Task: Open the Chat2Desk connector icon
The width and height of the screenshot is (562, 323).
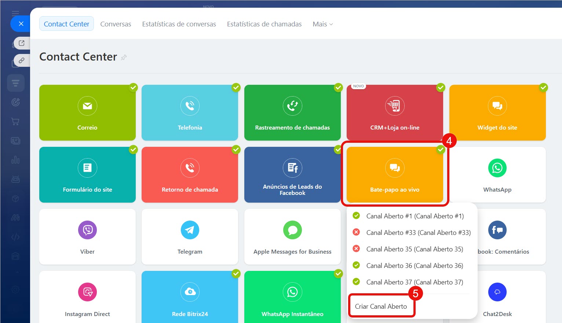Action: click(497, 292)
